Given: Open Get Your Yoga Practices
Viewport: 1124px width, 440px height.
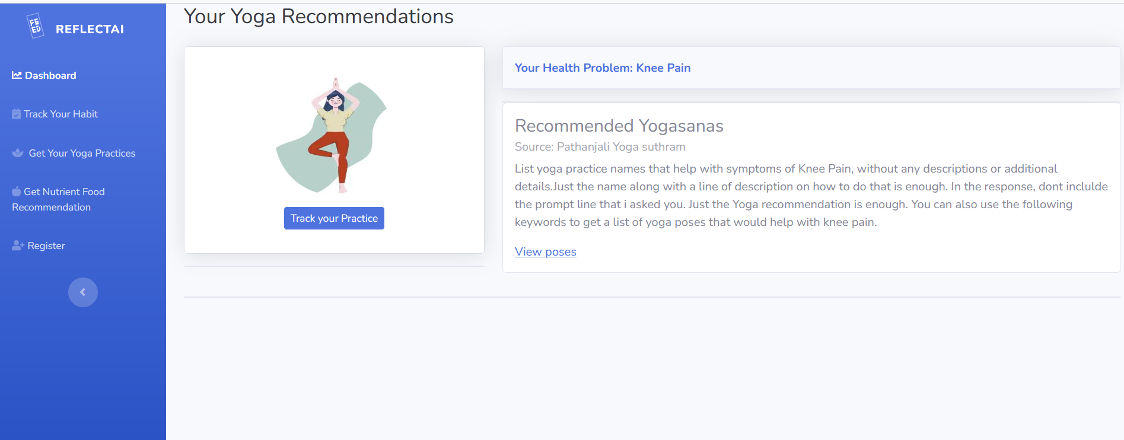Looking at the screenshot, I should point(82,154).
